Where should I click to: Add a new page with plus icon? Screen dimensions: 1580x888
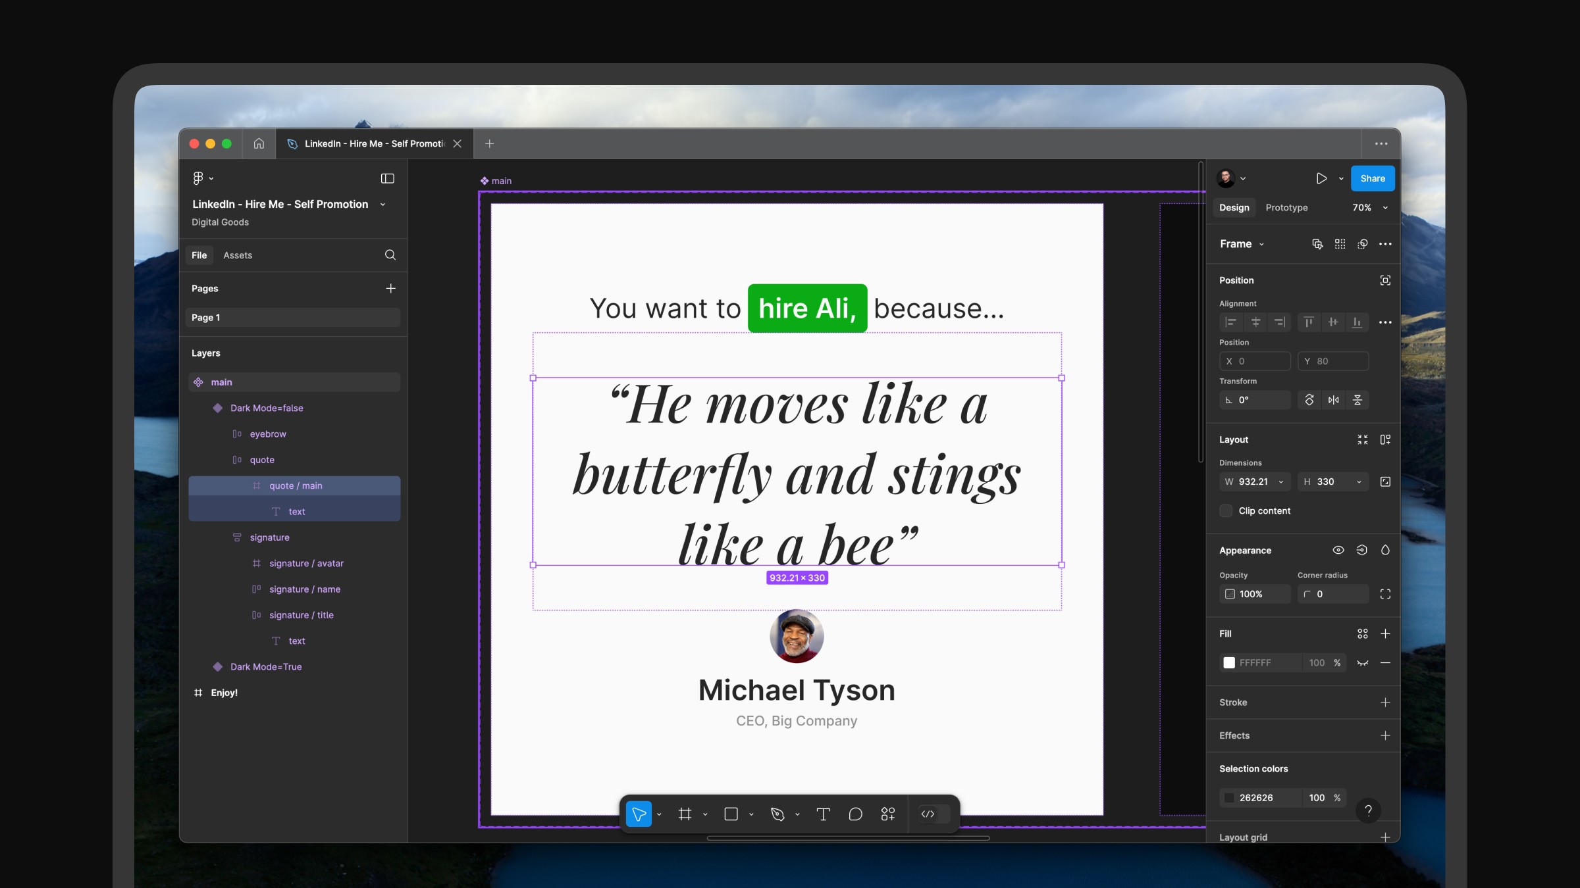pos(390,289)
